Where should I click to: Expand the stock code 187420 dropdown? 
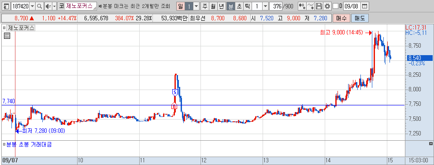tap(32, 6)
